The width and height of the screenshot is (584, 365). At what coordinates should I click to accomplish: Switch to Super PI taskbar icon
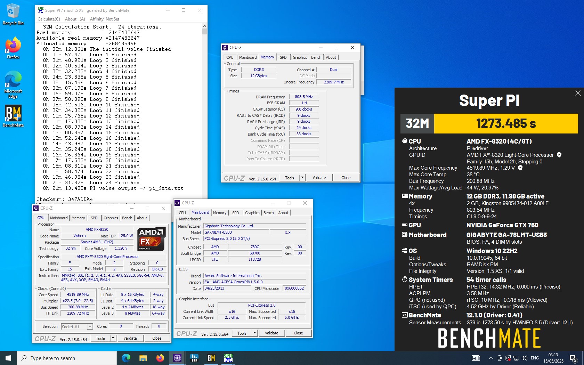pos(228,358)
